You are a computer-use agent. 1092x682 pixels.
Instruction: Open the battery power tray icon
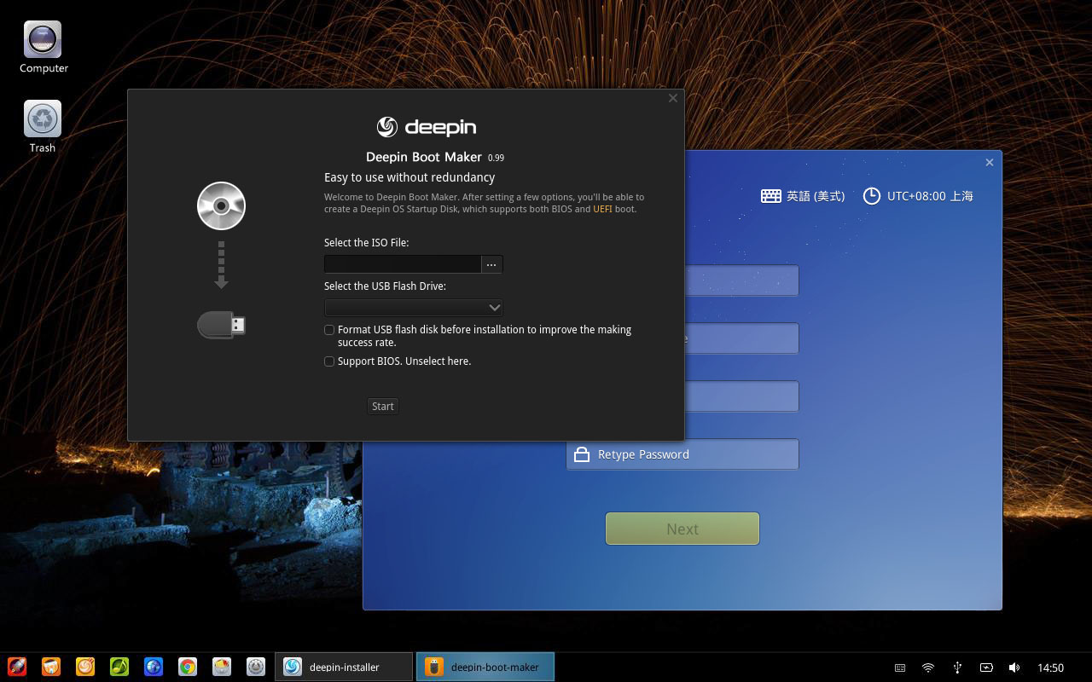click(x=986, y=668)
